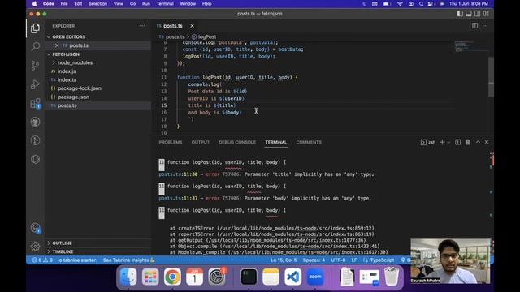Close the terminal panel with X
The image size is (520, 292).
click(487, 142)
